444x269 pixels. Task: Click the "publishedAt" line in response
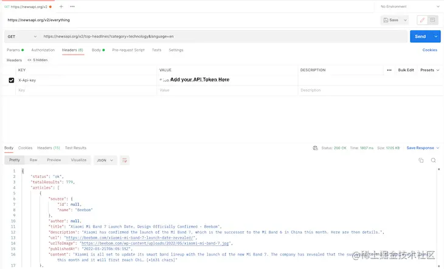91,249
